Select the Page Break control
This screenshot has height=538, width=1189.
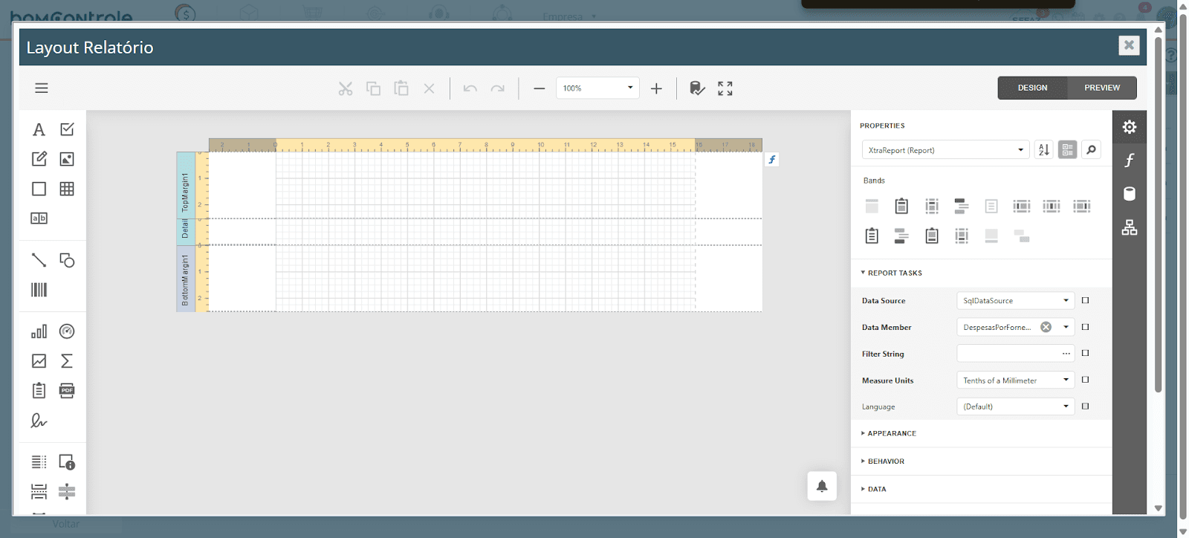[39, 491]
